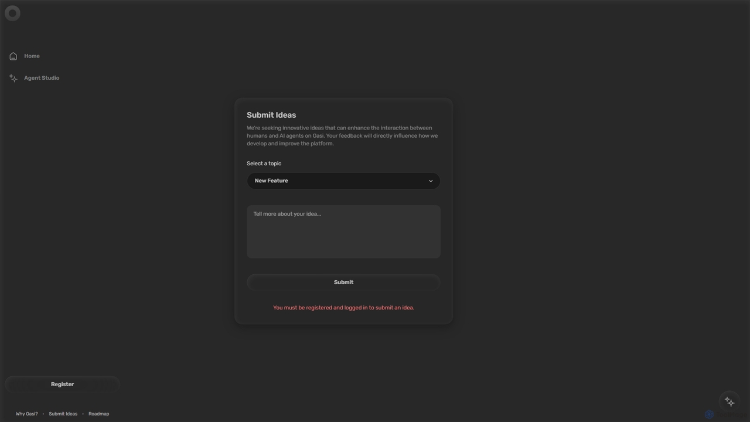This screenshot has width=750, height=422.
Task: Click the Register button
Action: pyautogui.click(x=62, y=384)
